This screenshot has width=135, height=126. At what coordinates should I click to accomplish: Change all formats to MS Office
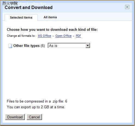(x=44, y=36)
